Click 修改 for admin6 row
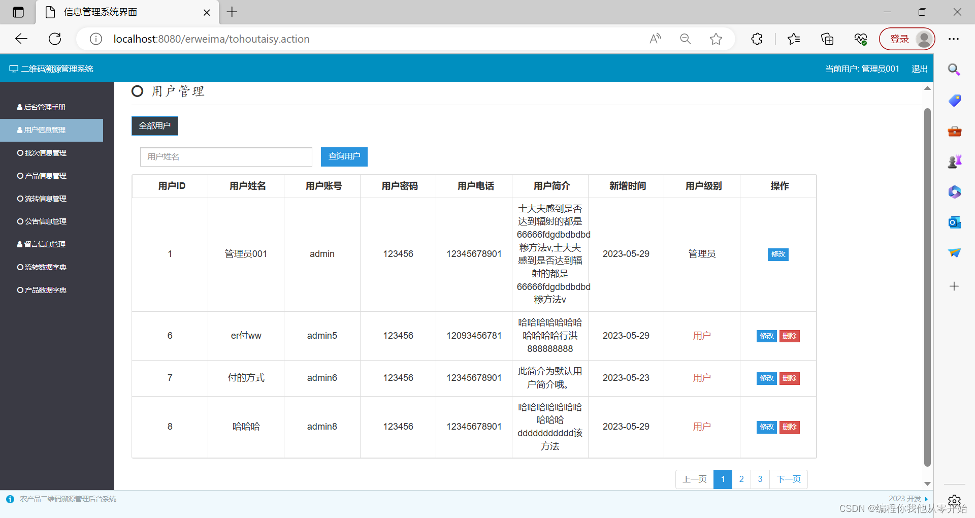The height and width of the screenshot is (518, 975). [x=767, y=378]
